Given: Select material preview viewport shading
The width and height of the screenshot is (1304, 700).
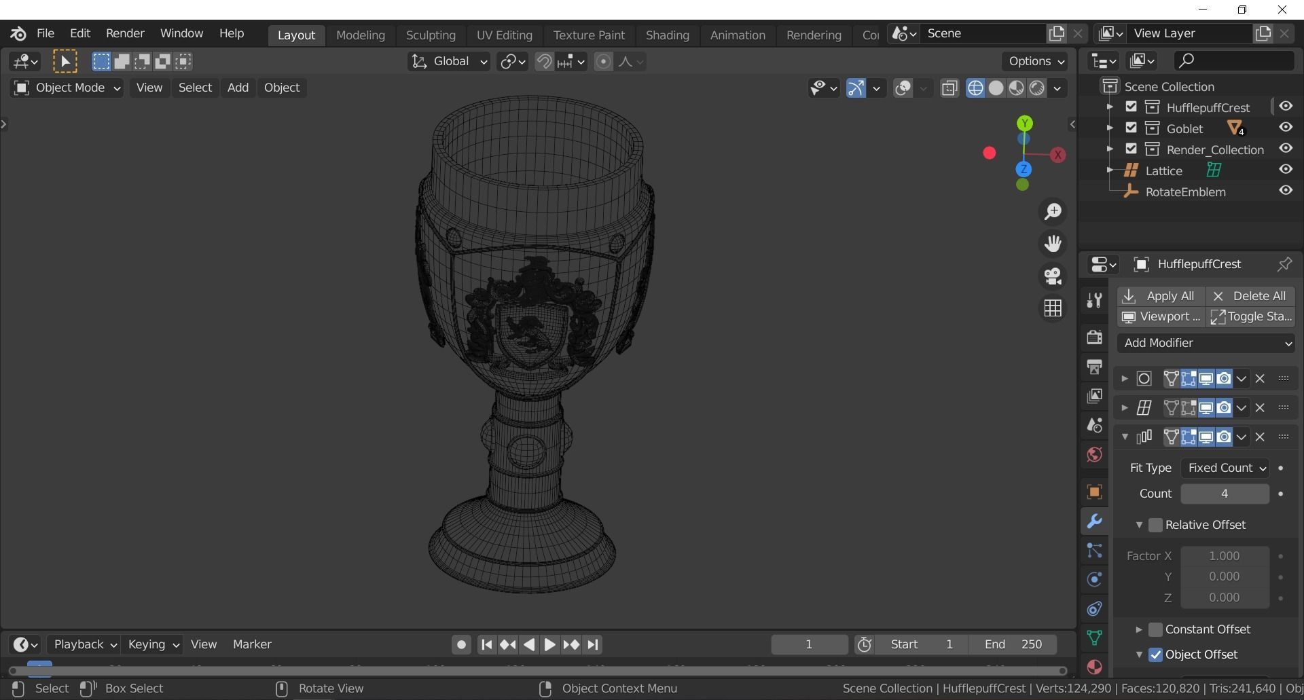Looking at the screenshot, I should [1016, 88].
